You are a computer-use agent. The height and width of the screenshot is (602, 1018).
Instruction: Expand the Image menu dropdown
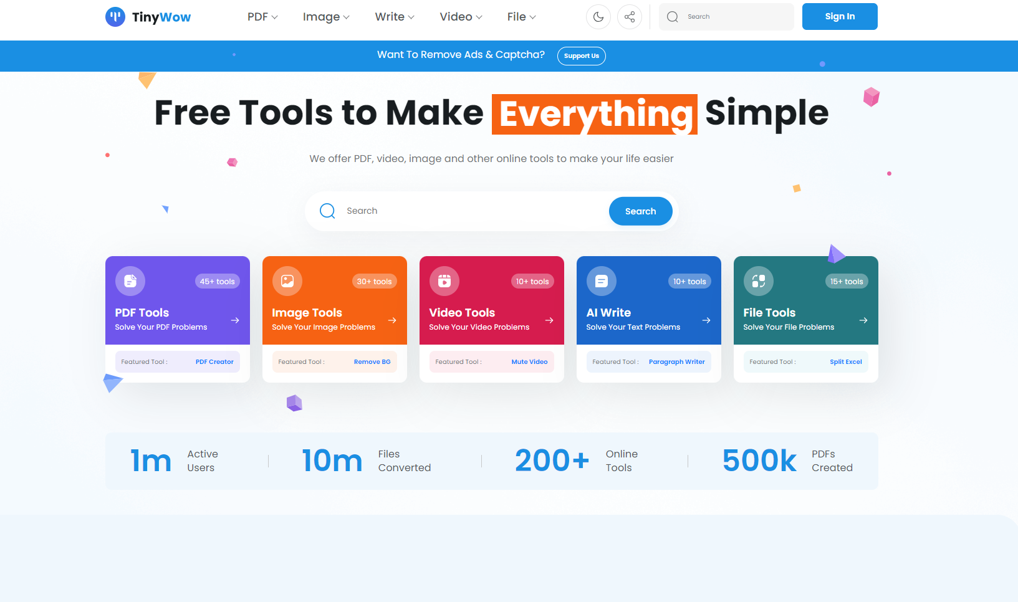tap(326, 17)
